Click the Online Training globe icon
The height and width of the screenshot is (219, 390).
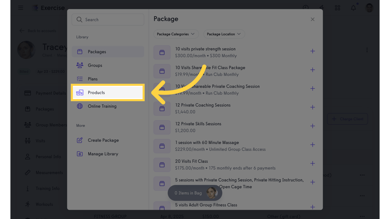coord(80,106)
